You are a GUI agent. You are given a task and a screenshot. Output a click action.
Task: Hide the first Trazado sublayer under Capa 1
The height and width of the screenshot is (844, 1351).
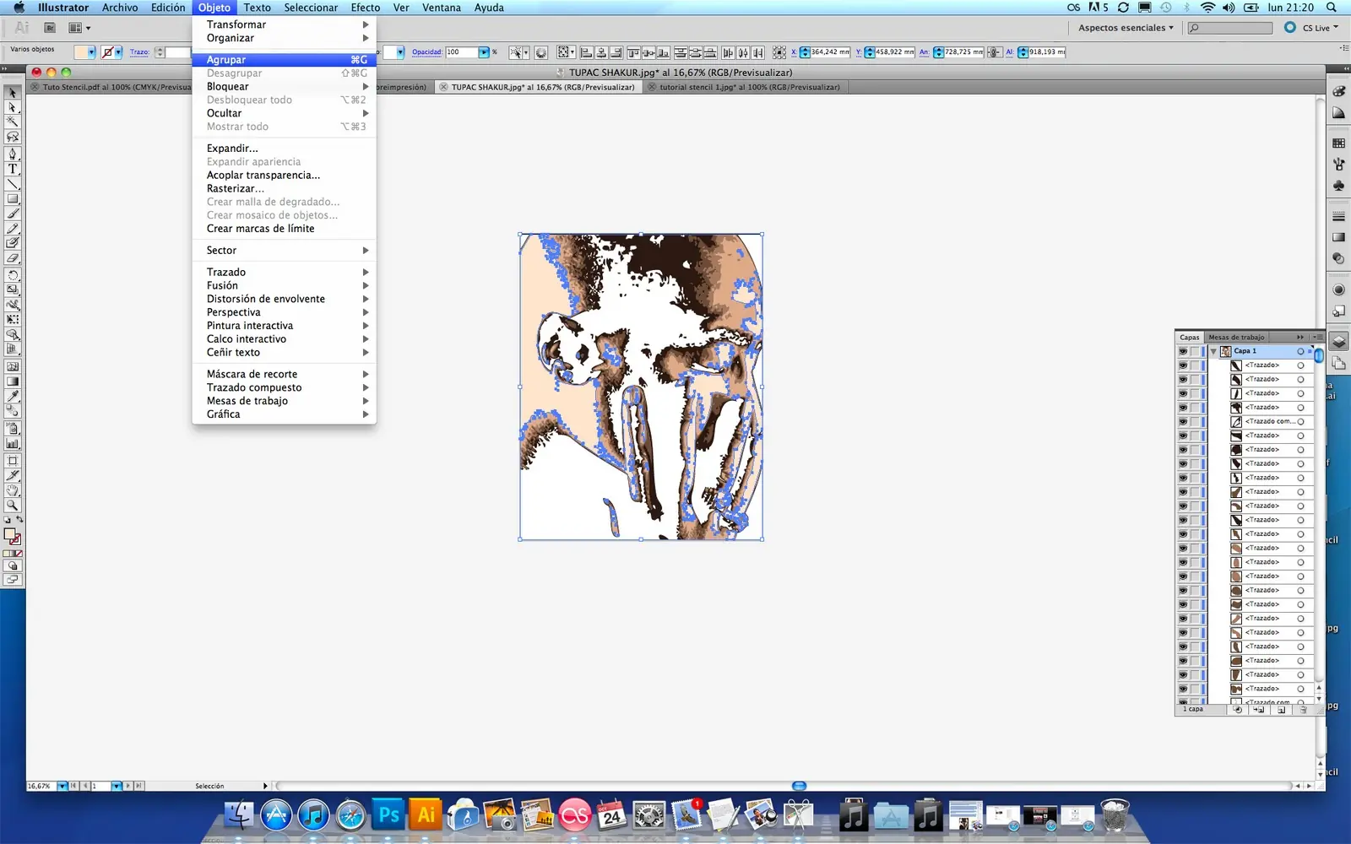pos(1183,365)
